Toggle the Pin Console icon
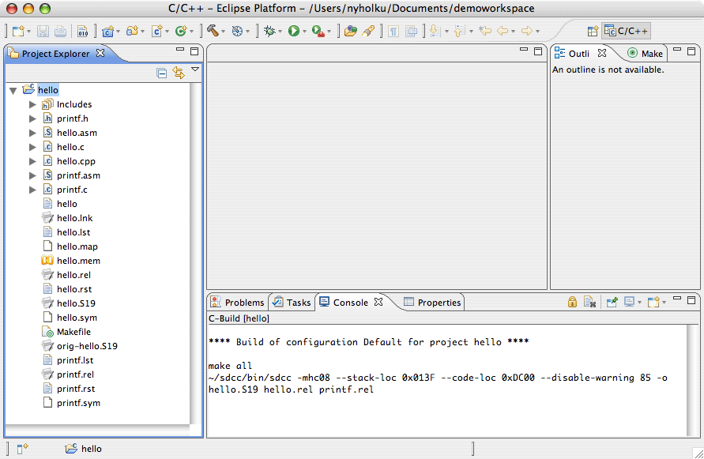Viewport: 704px width, 459px height. 612,302
